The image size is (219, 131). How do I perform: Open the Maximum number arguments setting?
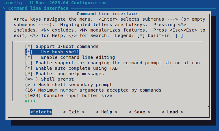point(93,90)
